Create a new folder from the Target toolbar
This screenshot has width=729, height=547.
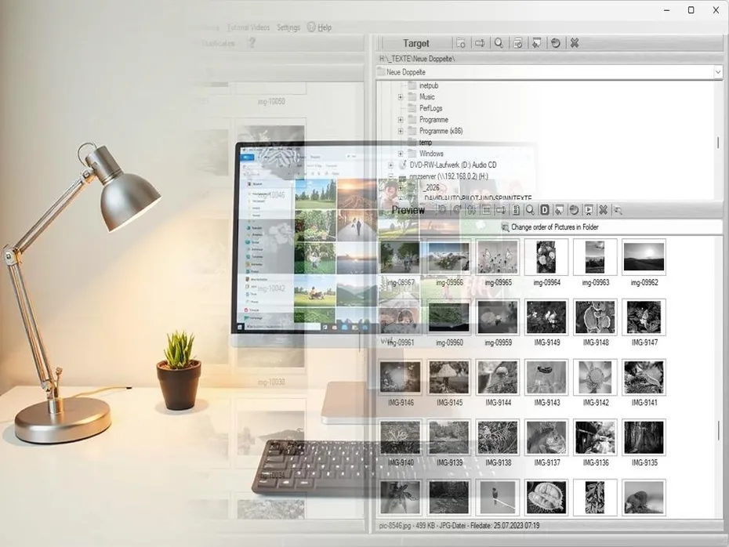462,43
